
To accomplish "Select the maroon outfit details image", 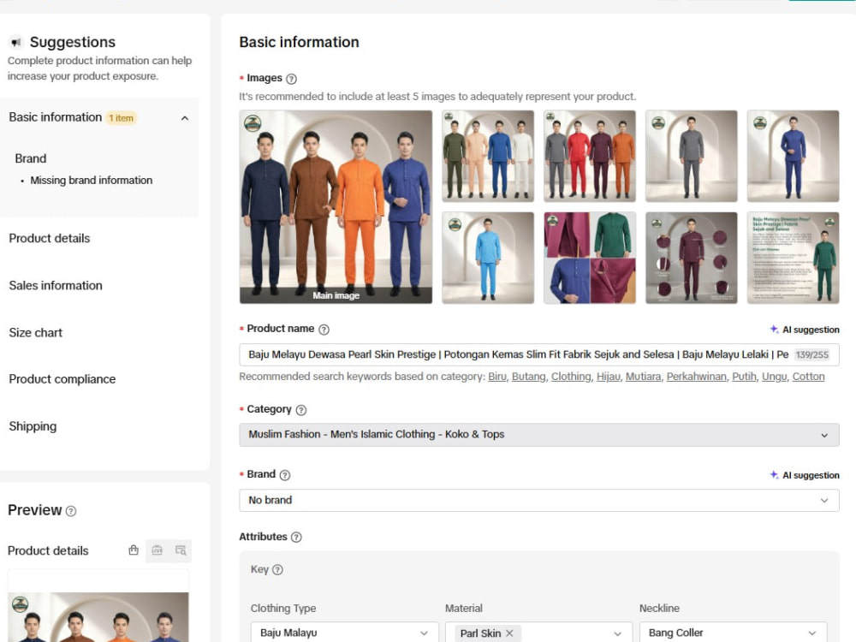I will 691,258.
